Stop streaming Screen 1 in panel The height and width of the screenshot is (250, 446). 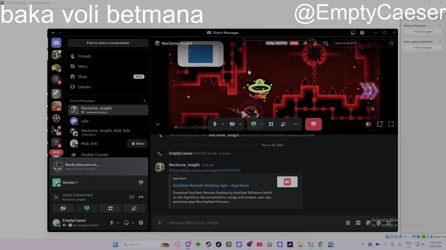pyautogui.click(x=141, y=182)
